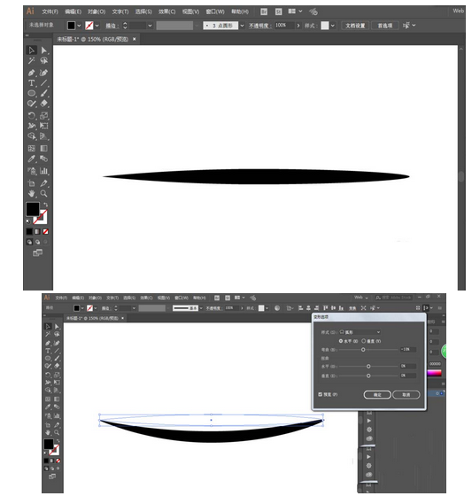Select the Type tool in top window
Image resolution: width=472 pixels, height=496 pixels.
pos(31,83)
